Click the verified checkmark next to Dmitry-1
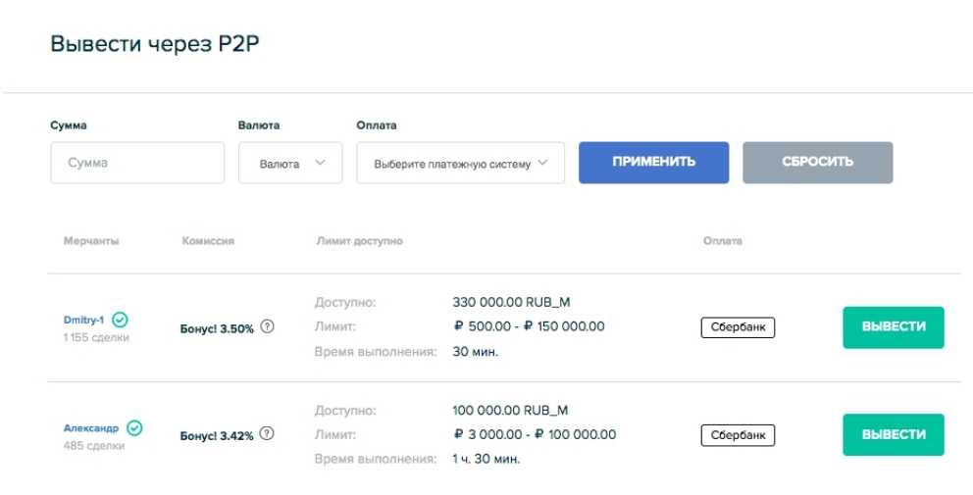 coord(121,320)
